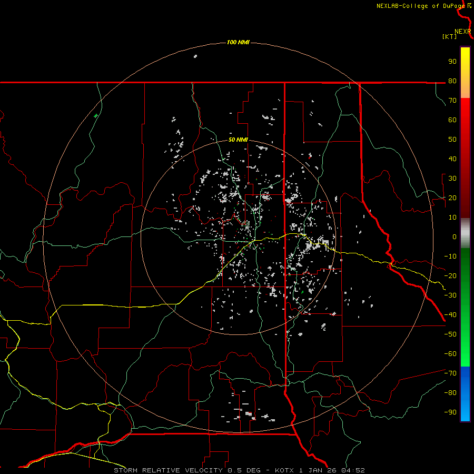Click the -70 value on velocity scale
The height and width of the screenshot is (474, 474).
click(x=450, y=373)
